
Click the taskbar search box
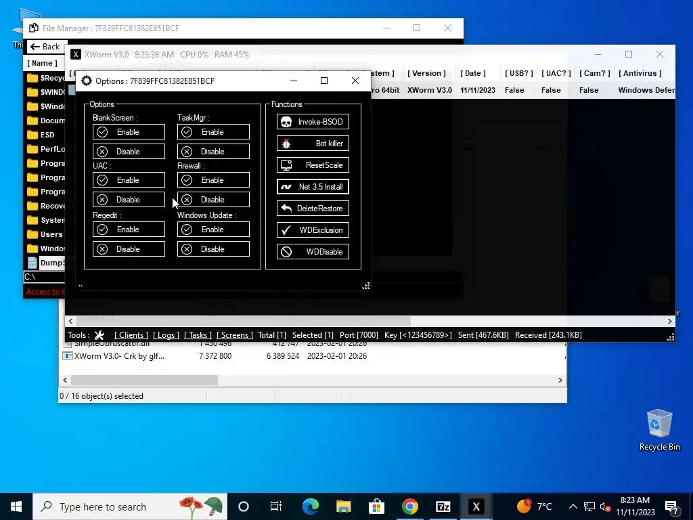(130, 506)
